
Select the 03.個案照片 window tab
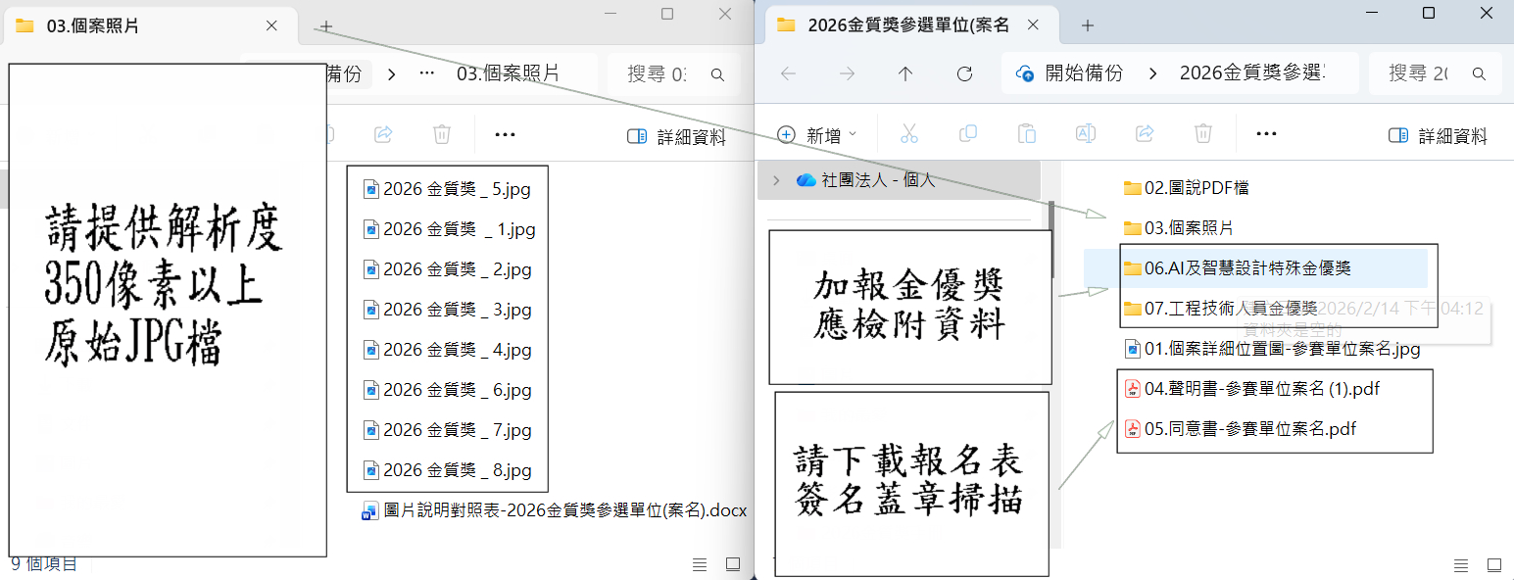click(92, 26)
